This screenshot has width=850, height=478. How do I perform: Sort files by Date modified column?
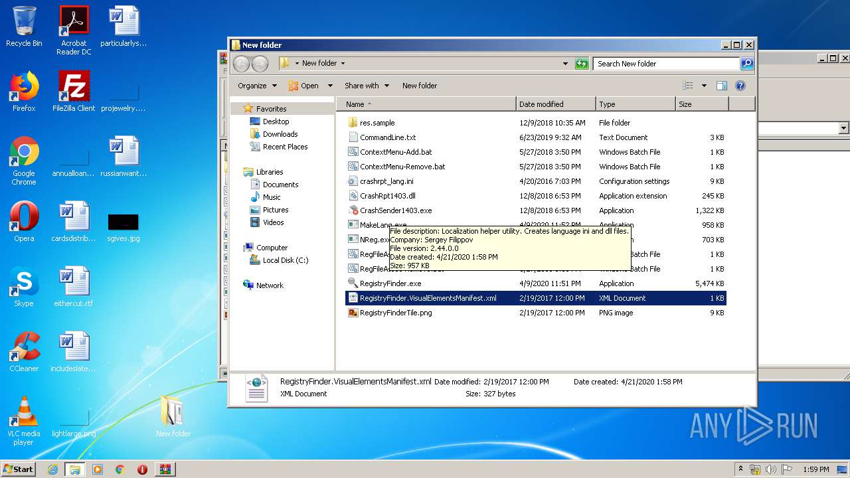tap(556, 104)
